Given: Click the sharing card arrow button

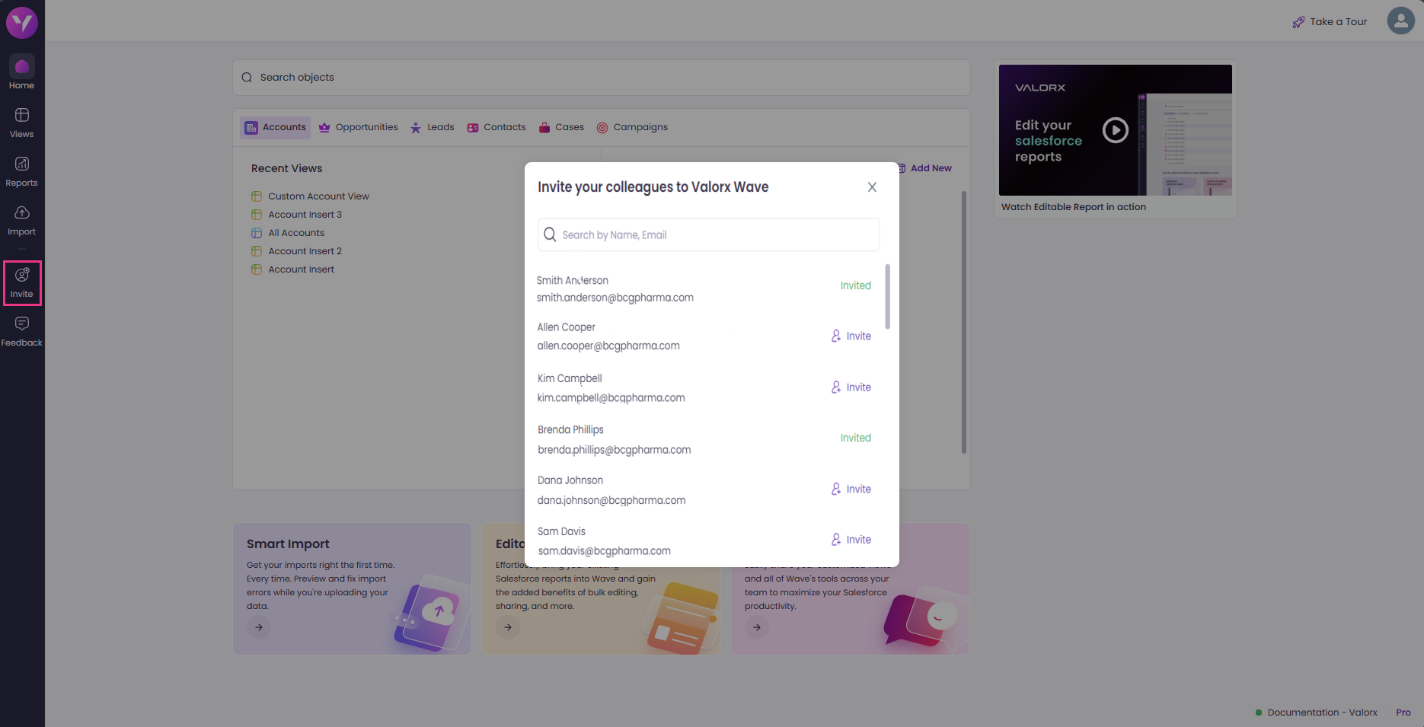Looking at the screenshot, I should [757, 627].
